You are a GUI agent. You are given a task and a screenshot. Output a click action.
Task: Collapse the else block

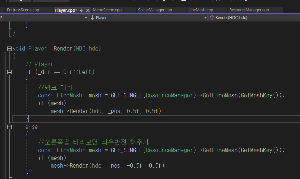pos(9,127)
